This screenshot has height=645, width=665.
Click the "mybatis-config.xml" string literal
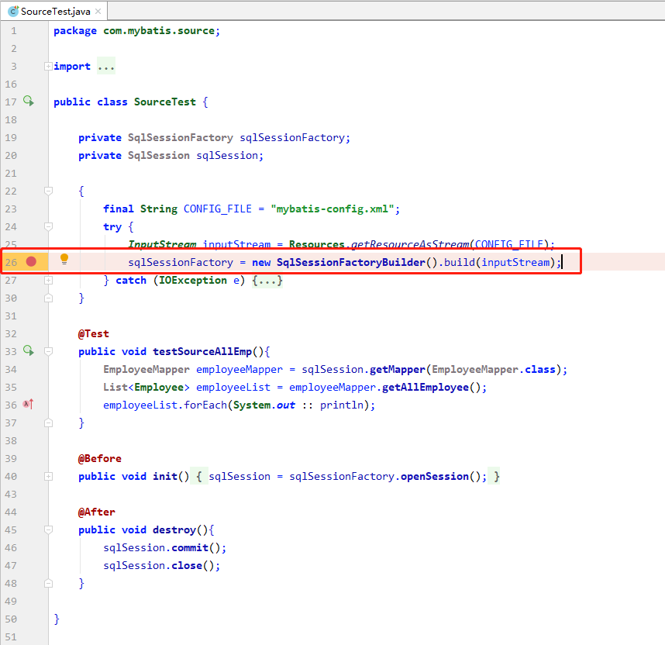pos(332,209)
